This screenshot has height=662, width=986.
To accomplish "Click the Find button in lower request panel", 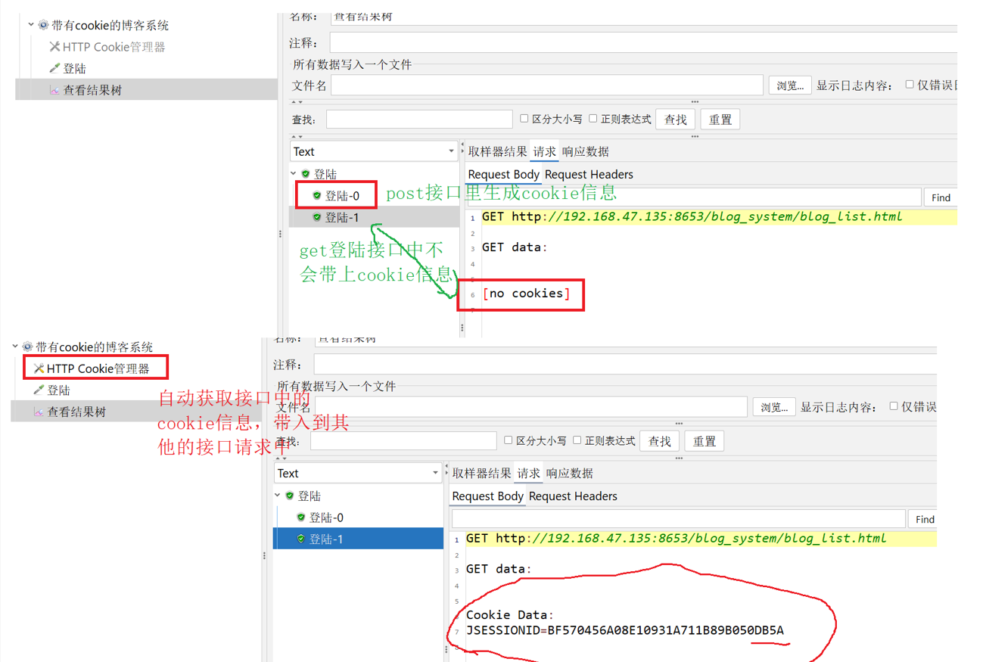I will tap(925, 519).
